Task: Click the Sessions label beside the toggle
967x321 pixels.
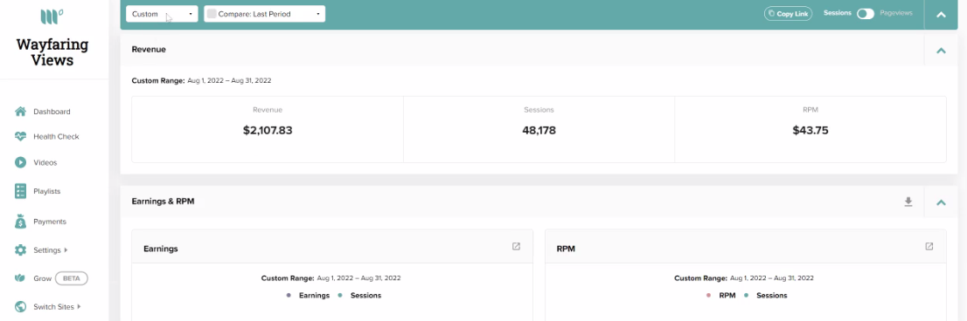Action: pyautogui.click(x=838, y=13)
